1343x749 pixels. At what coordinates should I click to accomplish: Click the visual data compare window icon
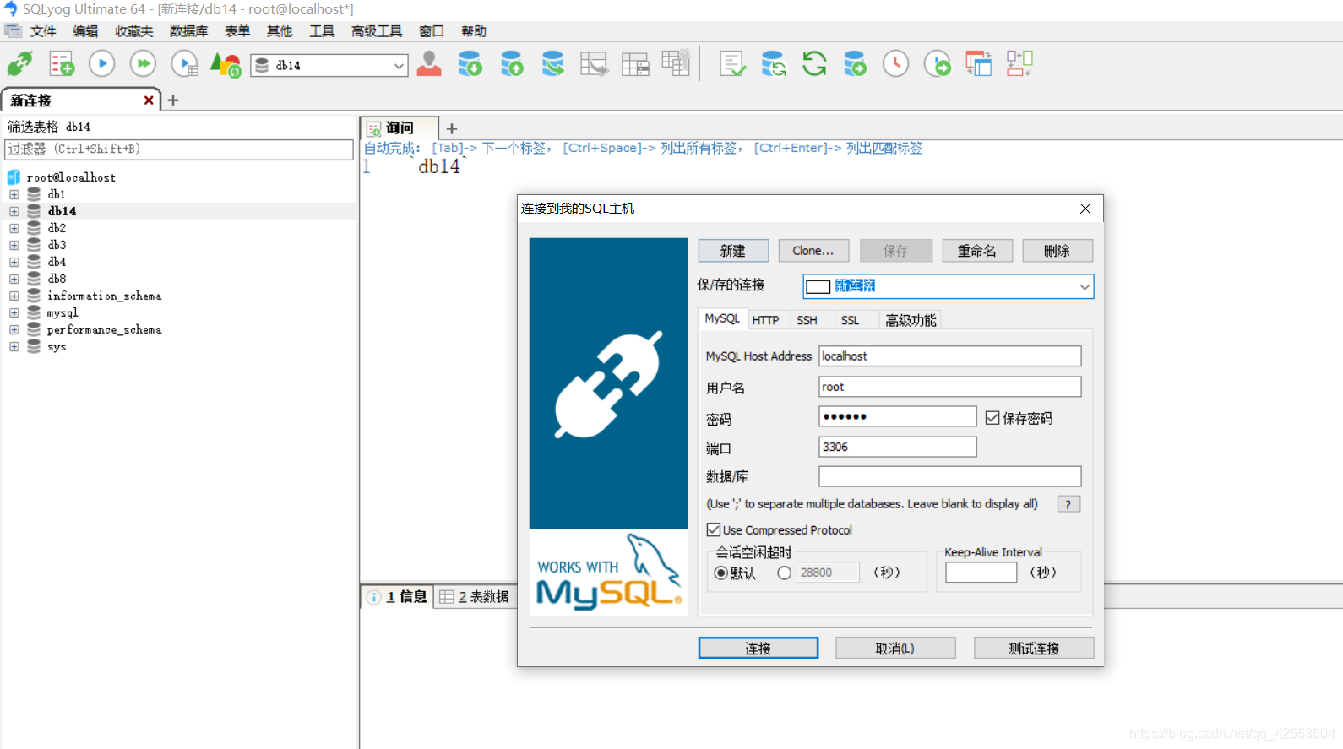click(x=978, y=64)
